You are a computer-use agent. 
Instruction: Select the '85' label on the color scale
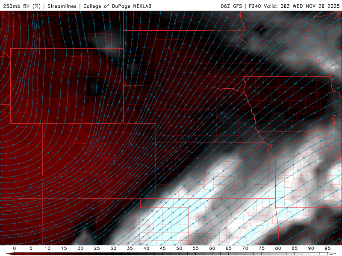pyautogui.click(x=295, y=248)
